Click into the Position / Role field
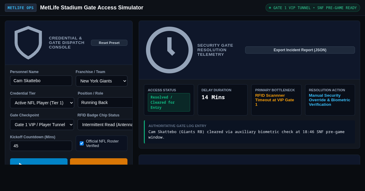The width and height of the screenshot is (365, 191). 105,102
